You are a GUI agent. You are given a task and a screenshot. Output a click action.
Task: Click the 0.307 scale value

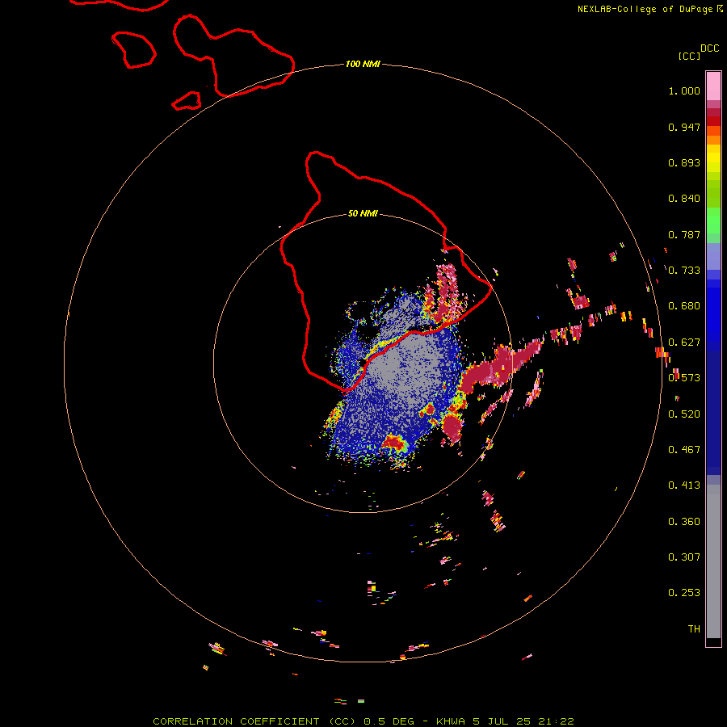tap(684, 557)
